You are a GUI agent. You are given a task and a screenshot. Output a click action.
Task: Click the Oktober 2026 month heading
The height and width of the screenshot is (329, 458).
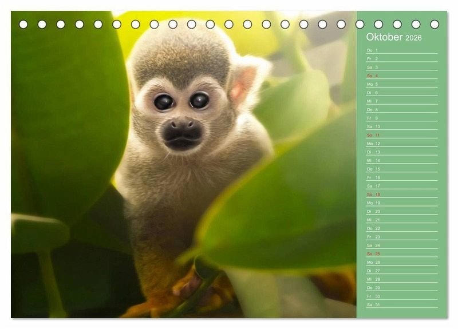[x=394, y=37]
